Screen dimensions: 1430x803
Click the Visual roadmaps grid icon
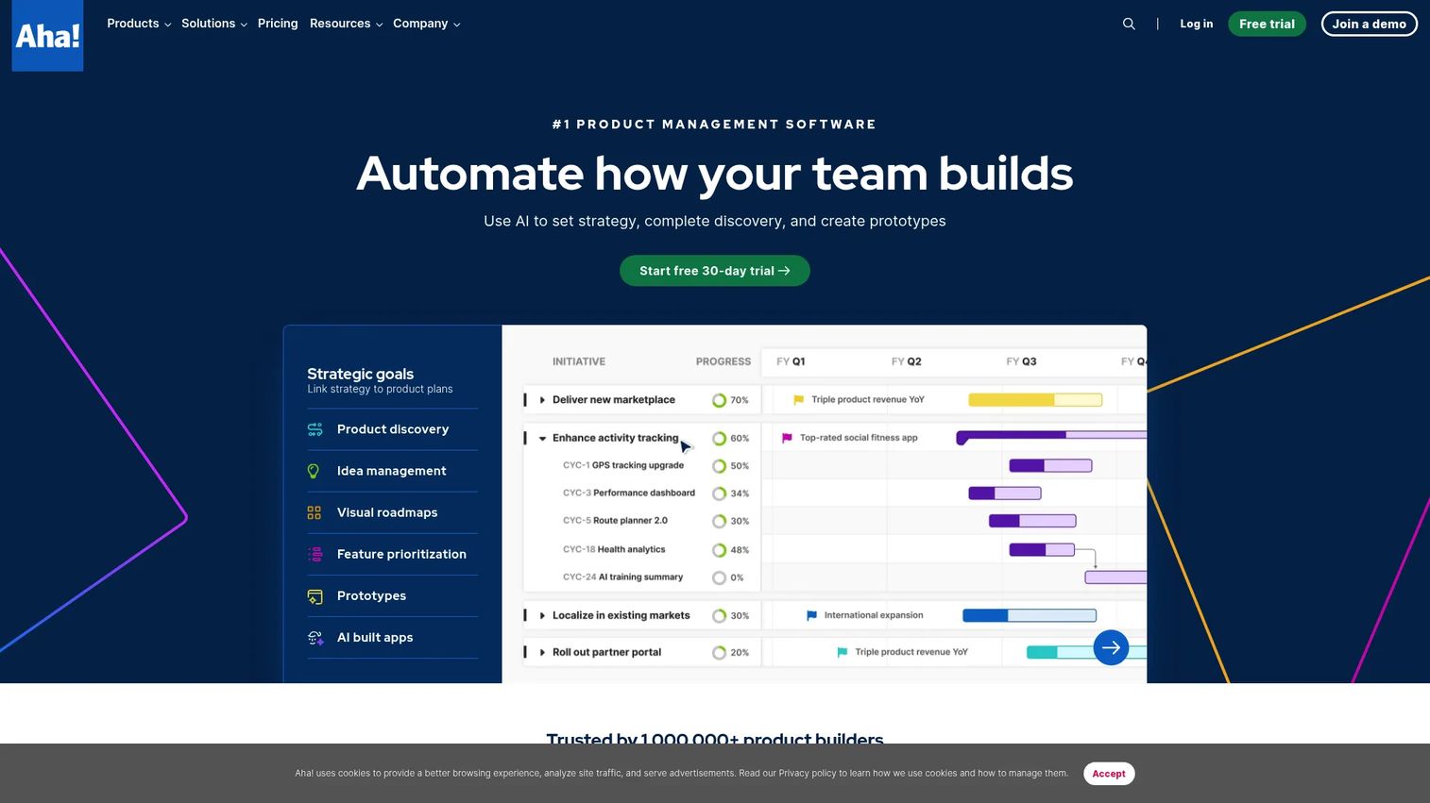[315, 512]
